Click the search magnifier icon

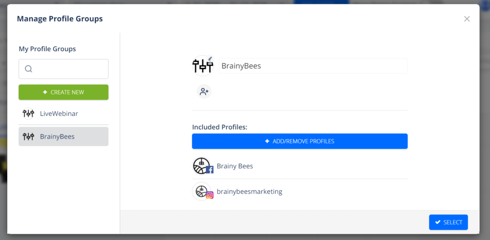click(28, 69)
